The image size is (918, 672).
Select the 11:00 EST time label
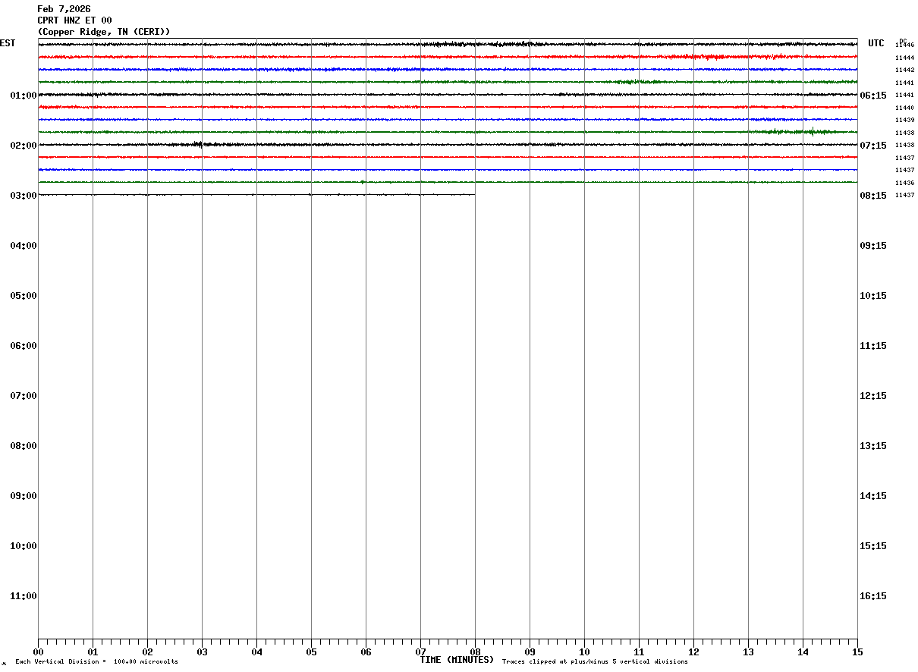24,596
